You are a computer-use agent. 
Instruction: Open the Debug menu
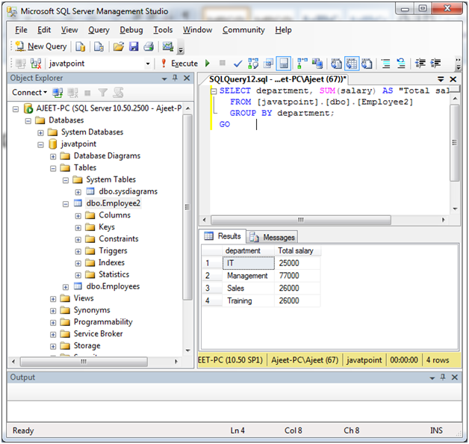tap(131, 30)
